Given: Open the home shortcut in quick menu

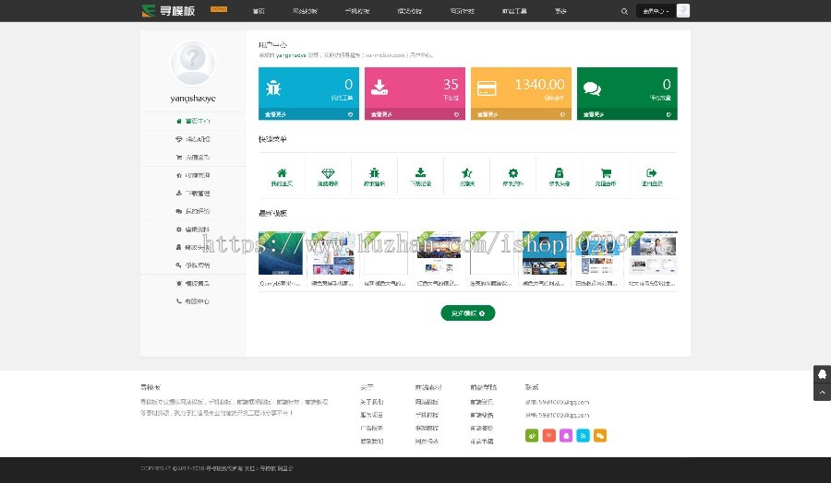Looking at the screenshot, I should [x=282, y=177].
